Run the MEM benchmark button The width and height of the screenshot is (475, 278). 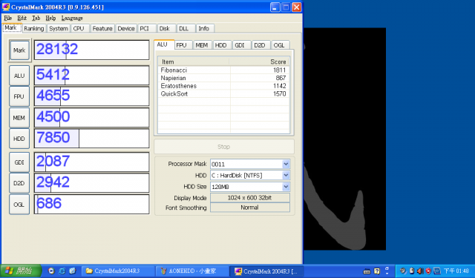point(19,118)
